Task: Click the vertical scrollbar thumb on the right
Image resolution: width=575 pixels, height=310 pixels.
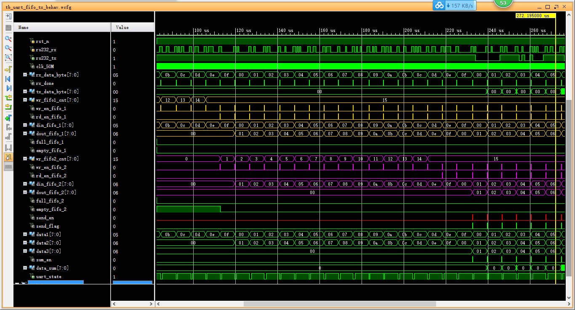Action: click(569, 188)
